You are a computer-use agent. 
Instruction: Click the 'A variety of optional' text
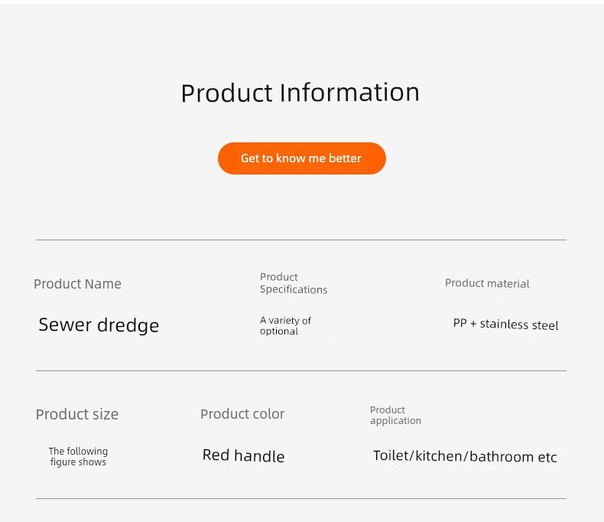(285, 326)
